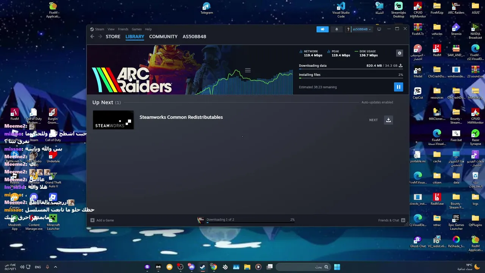Open the AS508848 profile tab
This screenshot has width=485, height=273.
[194, 36]
